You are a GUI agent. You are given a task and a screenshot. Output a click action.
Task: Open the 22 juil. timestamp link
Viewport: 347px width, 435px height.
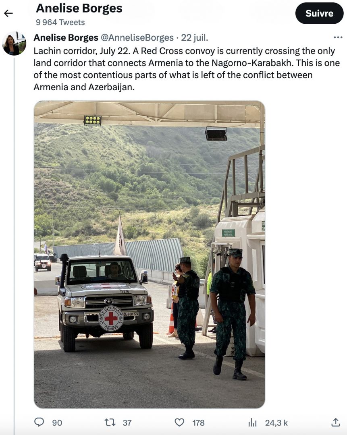[195, 37]
